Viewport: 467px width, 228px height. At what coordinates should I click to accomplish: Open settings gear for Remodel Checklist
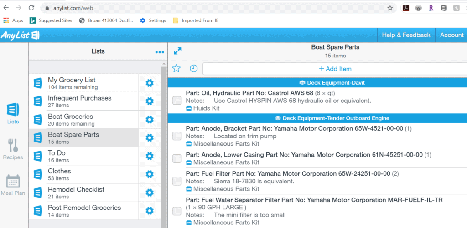click(150, 193)
